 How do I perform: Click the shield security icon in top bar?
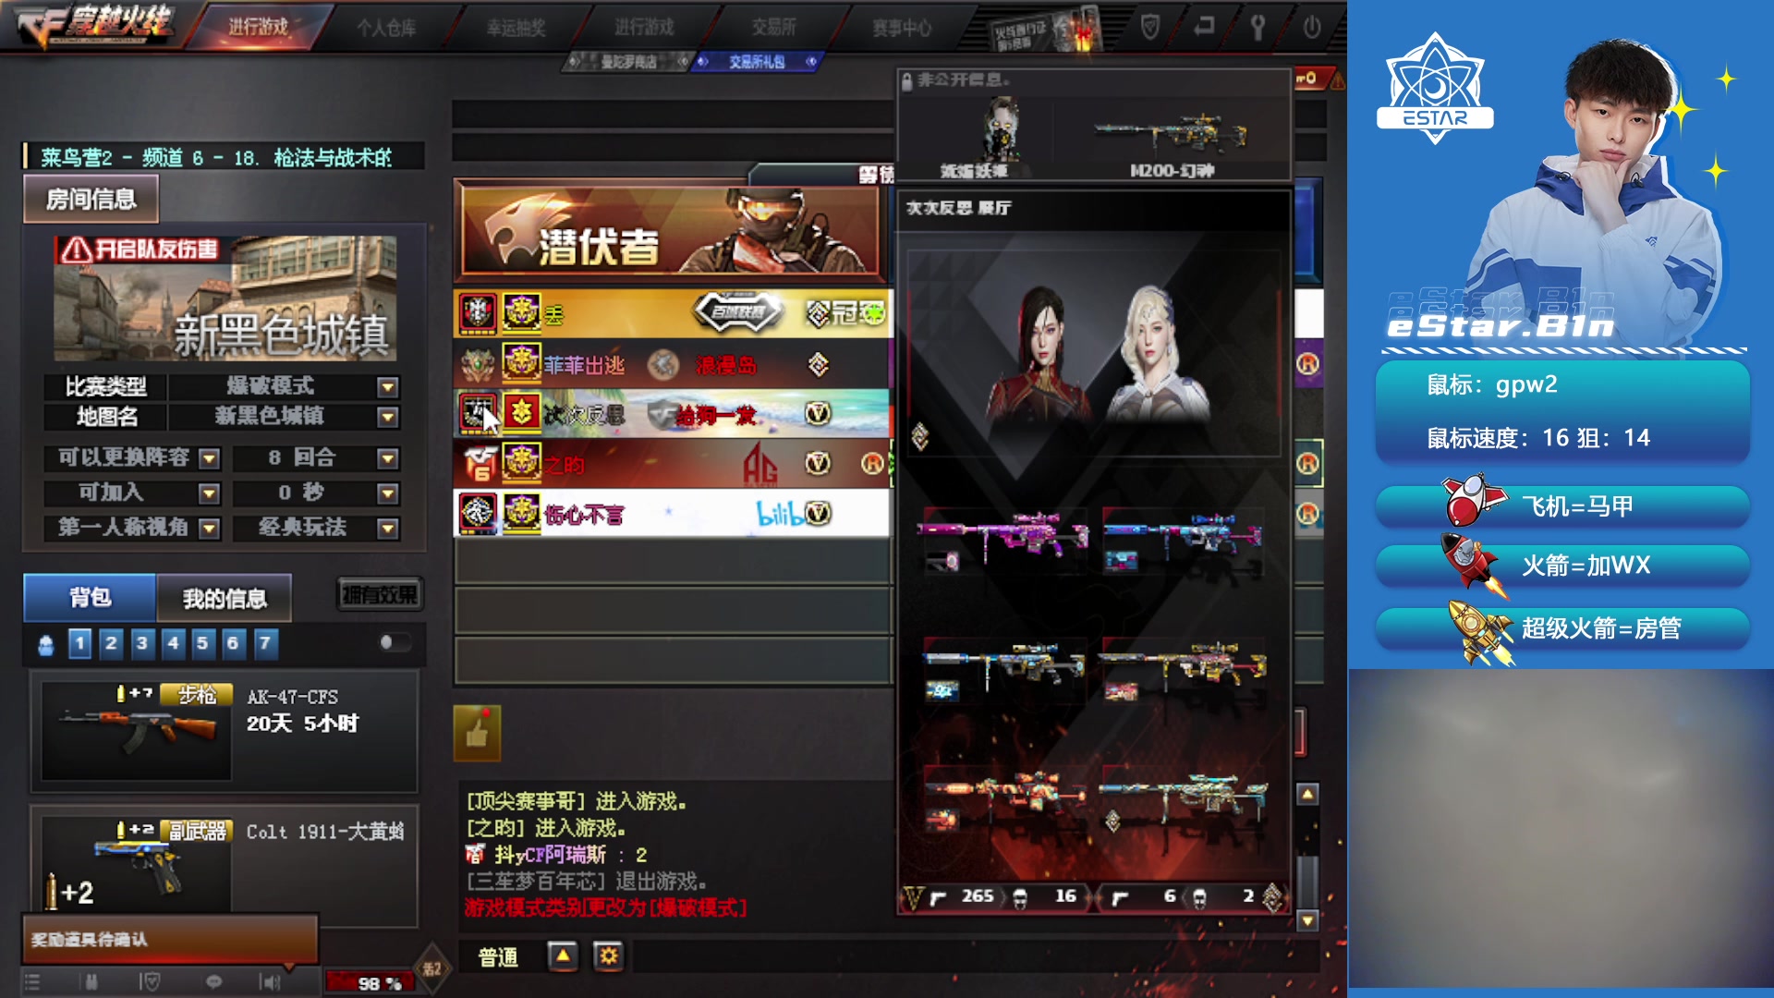pyautogui.click(x=1150, y=27)
